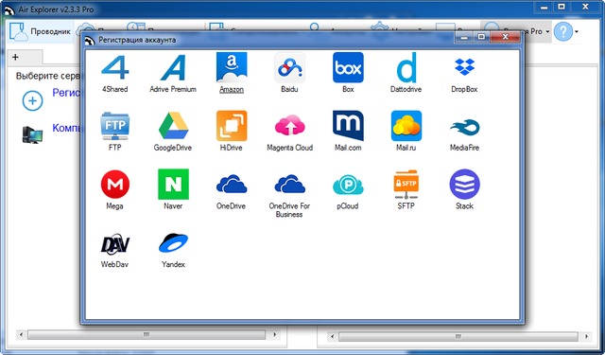This screenshot has height=355, width=605.
Task: Click right pane scrollbar right arrow
Action: click(586, 336)
